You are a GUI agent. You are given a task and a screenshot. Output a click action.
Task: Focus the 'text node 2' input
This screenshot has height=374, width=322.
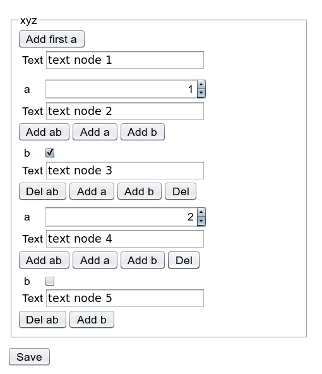click(x=125, y=111)
